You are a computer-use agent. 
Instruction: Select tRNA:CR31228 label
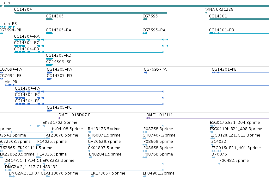coord(219,9)
